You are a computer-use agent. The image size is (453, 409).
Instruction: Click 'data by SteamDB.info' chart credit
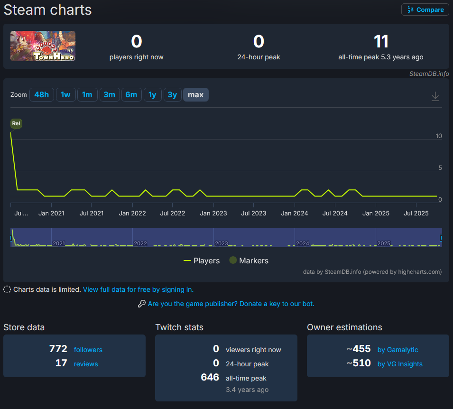[x=372, y=272]
